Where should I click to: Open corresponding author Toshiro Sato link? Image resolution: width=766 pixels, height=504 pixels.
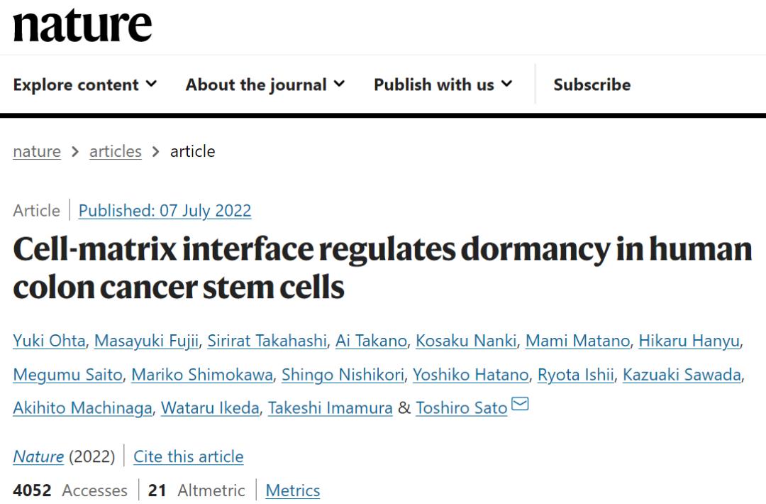[461, 408]
